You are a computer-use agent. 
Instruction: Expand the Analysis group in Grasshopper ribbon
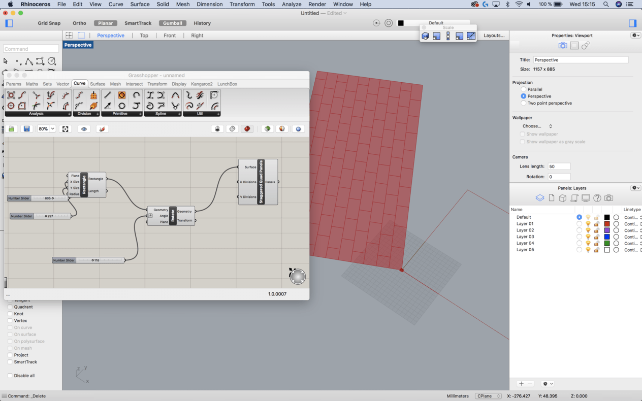69,114
